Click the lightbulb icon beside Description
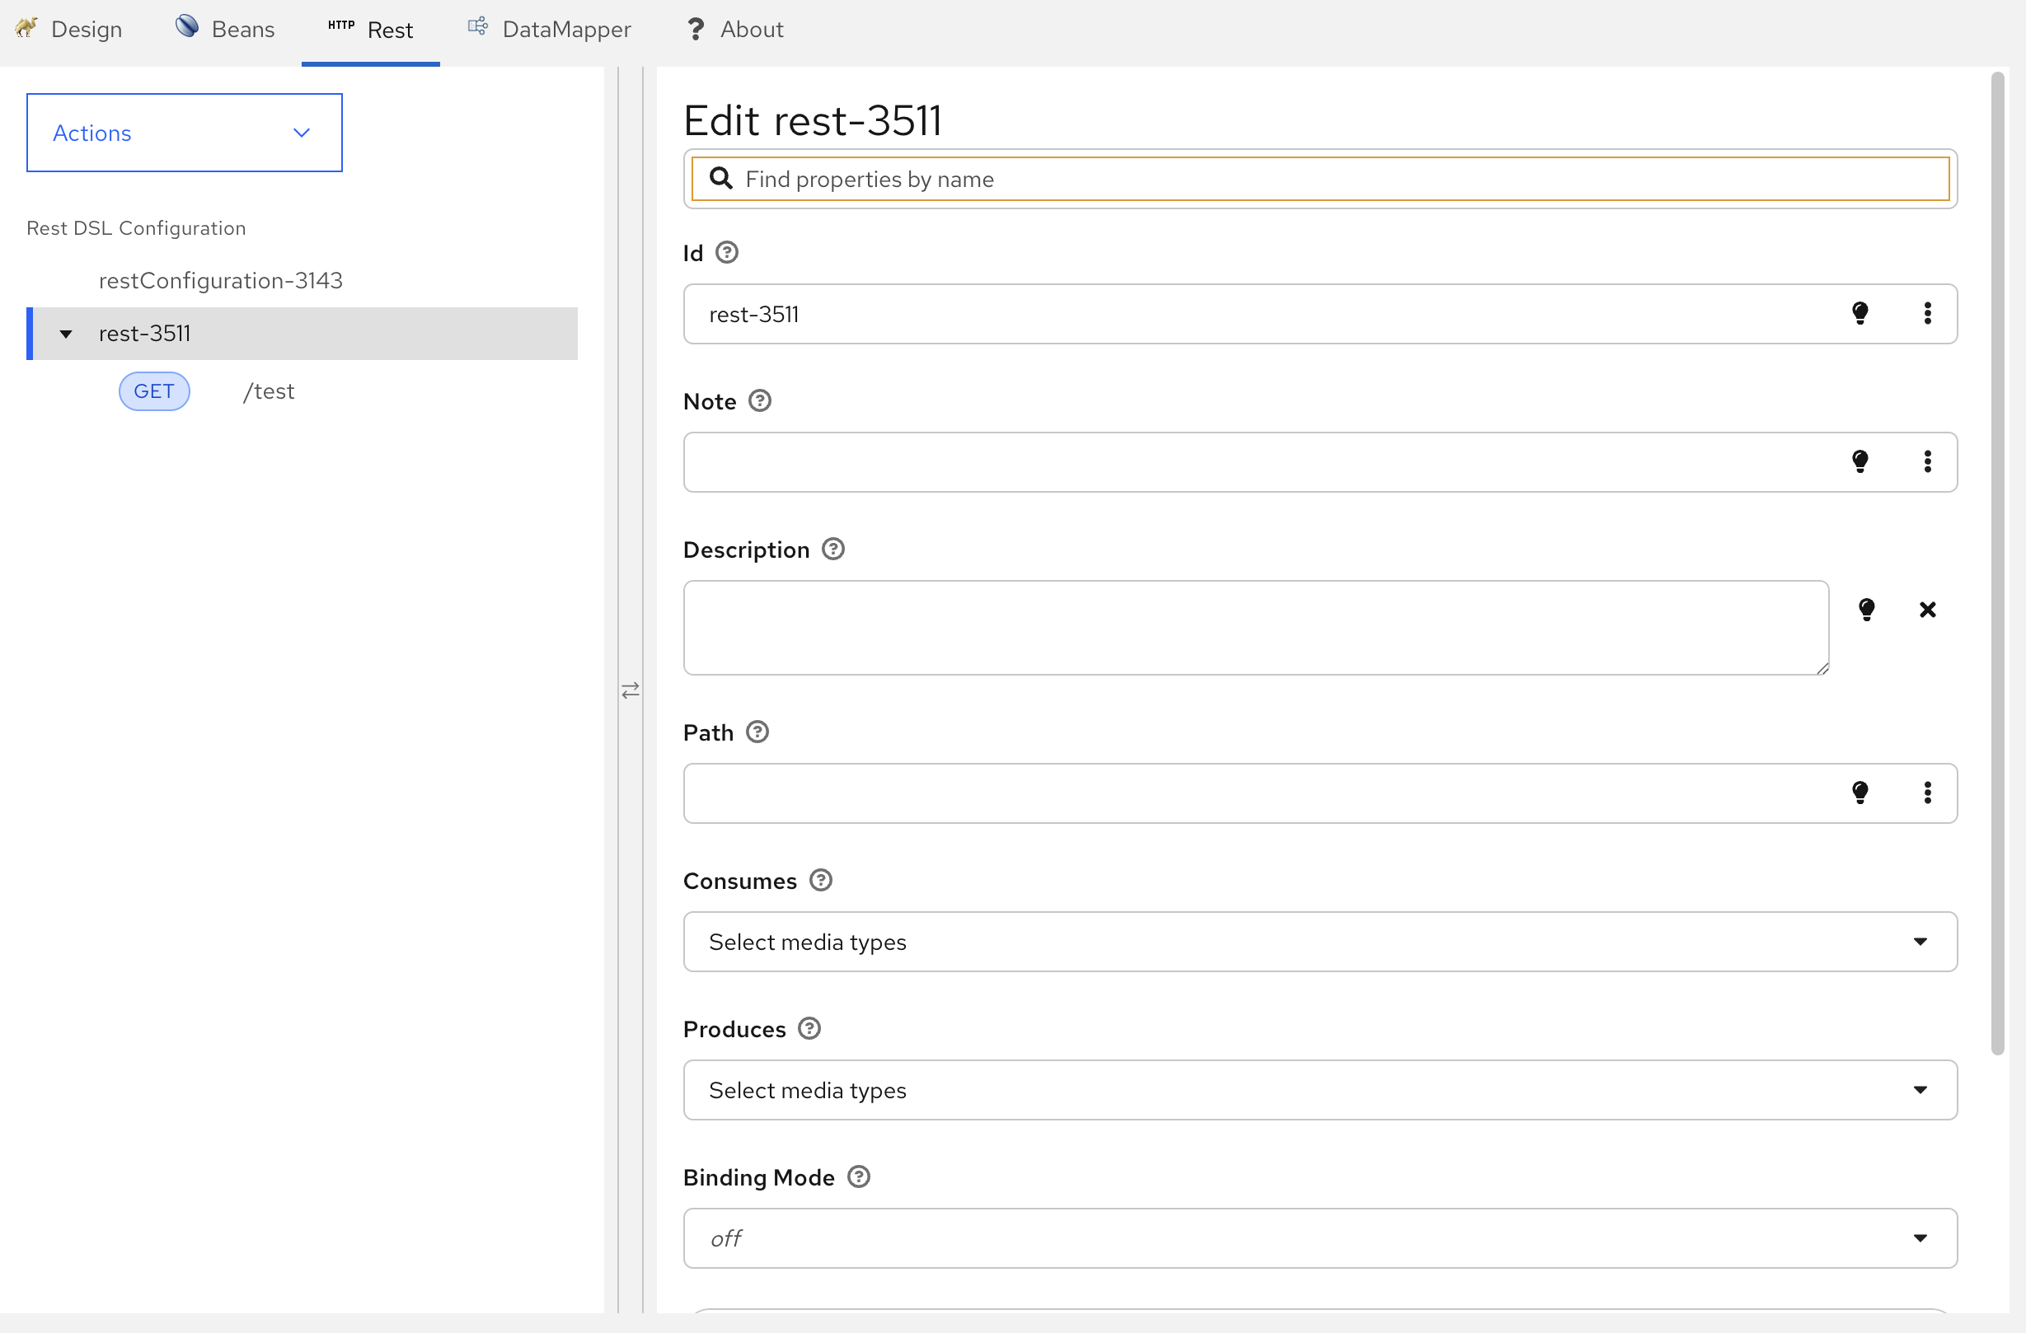The image size is (2026, 1333). click(x=1867, y=609)
